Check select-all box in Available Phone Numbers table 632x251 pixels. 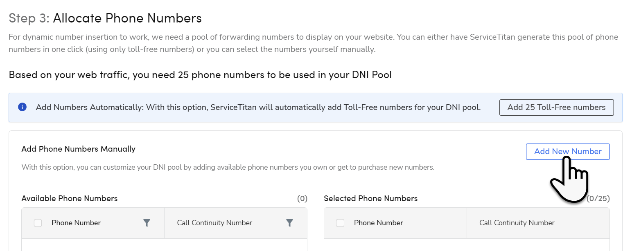click(38, 223)
